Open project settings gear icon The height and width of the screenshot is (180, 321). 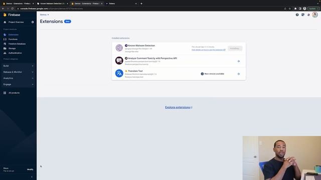(33, 22)
